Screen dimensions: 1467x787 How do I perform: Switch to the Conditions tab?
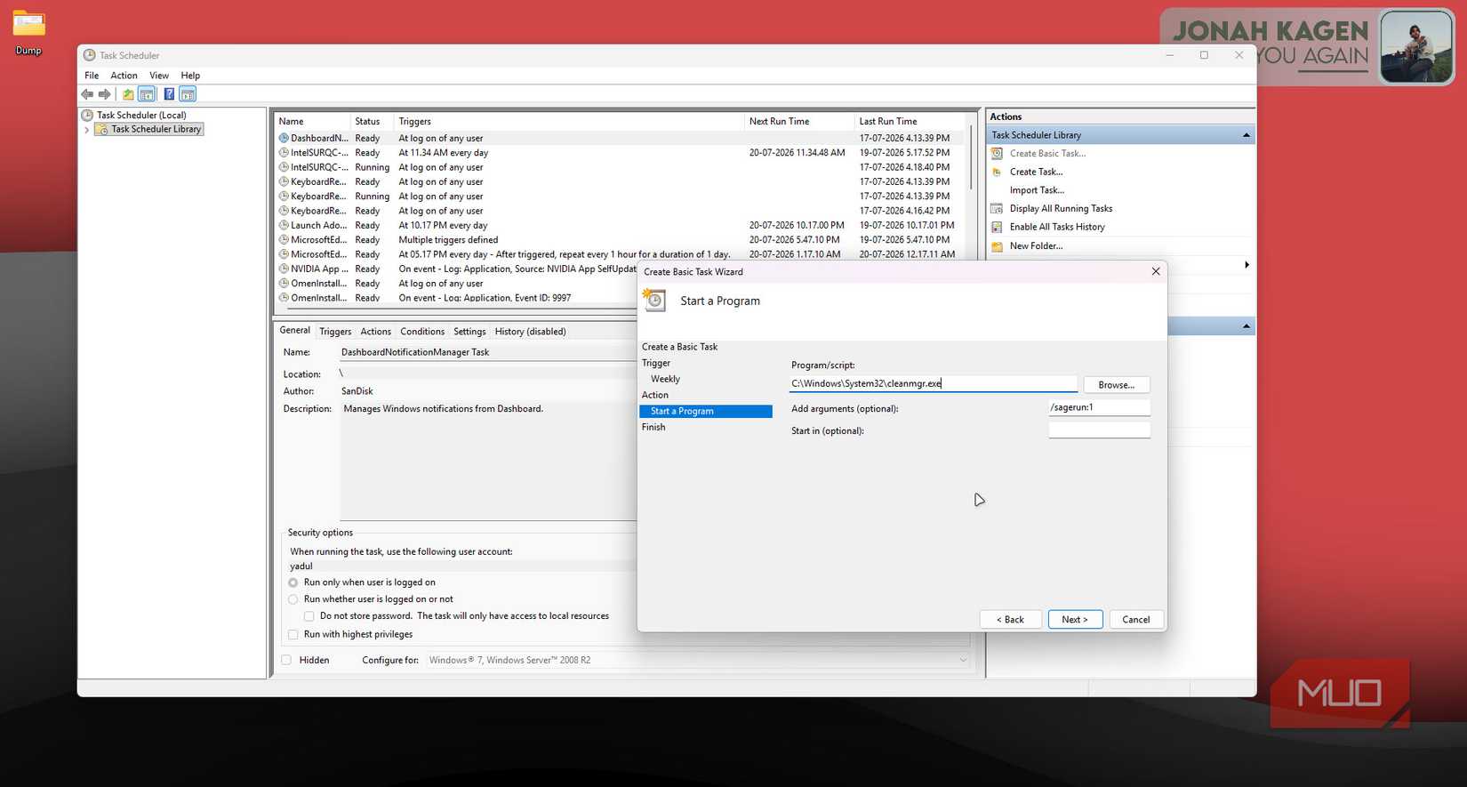tap(422, 332)
